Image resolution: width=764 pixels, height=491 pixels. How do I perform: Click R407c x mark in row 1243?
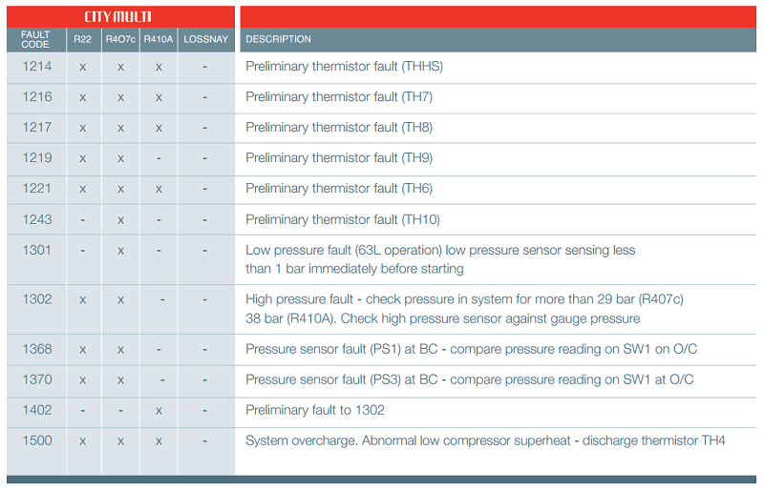pyautogui.click(x=121, y=221)
